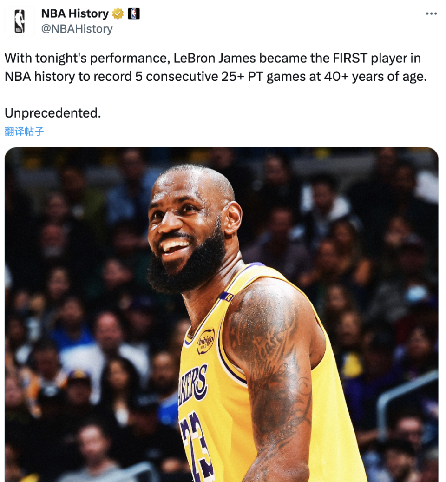Open the NBA History display name
The image size is (446, 482).
click(75, 14)
